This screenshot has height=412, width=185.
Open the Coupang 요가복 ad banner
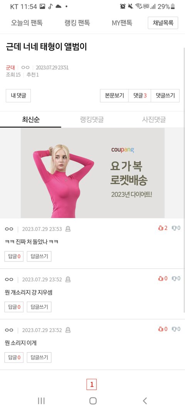tap(92, 173)
